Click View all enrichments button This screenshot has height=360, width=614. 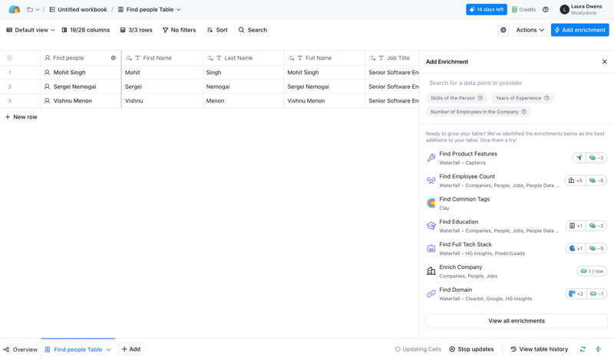tap(517, 321)
